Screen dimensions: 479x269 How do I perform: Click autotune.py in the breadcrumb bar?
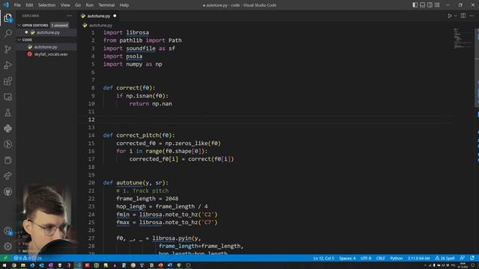100,25
